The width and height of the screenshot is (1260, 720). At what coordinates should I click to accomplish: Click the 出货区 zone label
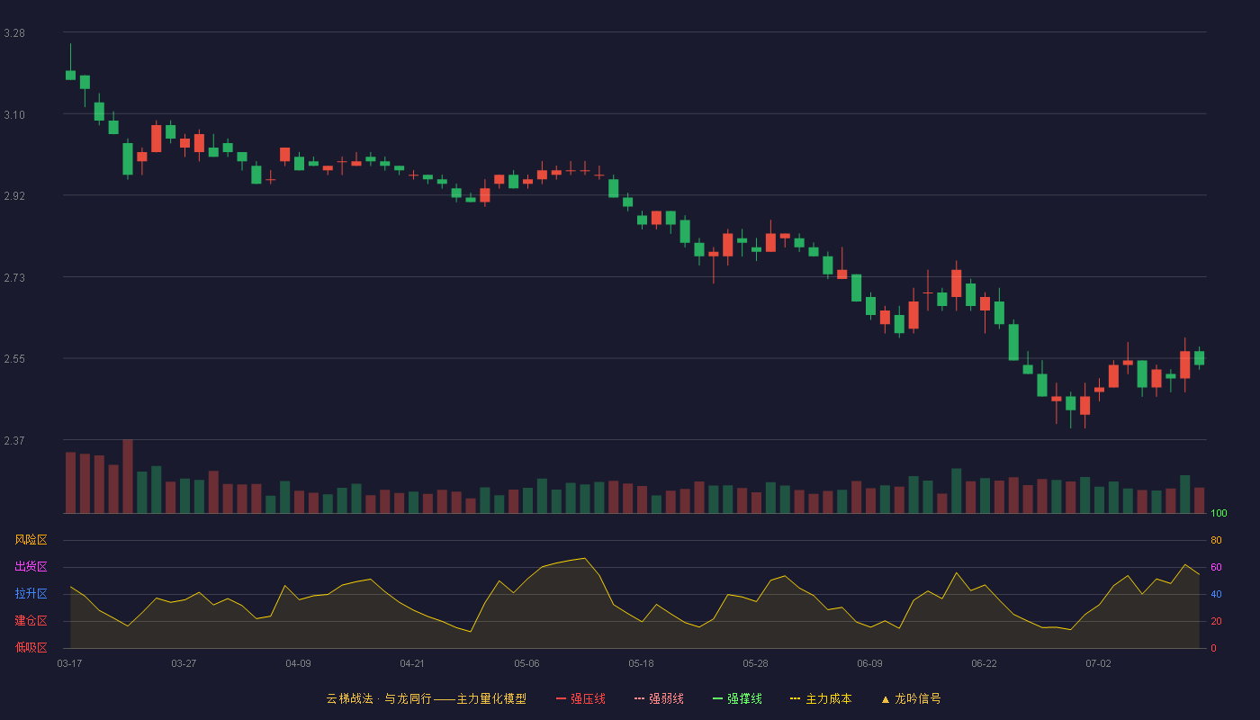point(31,567)
